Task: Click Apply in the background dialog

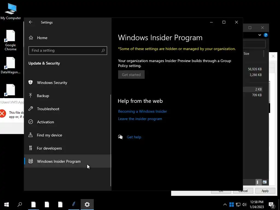Action: coord(265,191)
